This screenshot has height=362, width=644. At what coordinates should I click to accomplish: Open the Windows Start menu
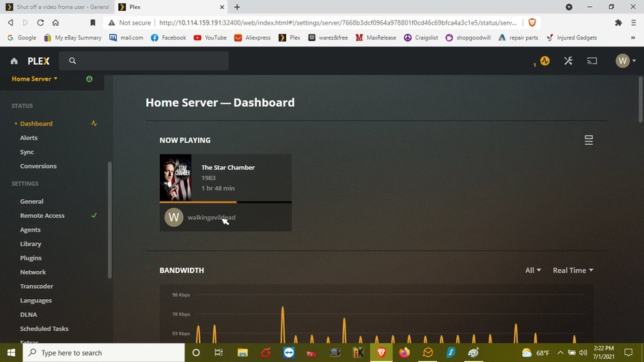tap(11, 352)
